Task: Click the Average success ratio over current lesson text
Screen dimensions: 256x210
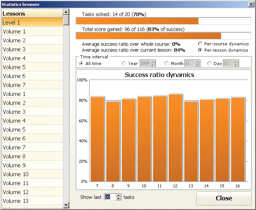Action: click(133, 50)
